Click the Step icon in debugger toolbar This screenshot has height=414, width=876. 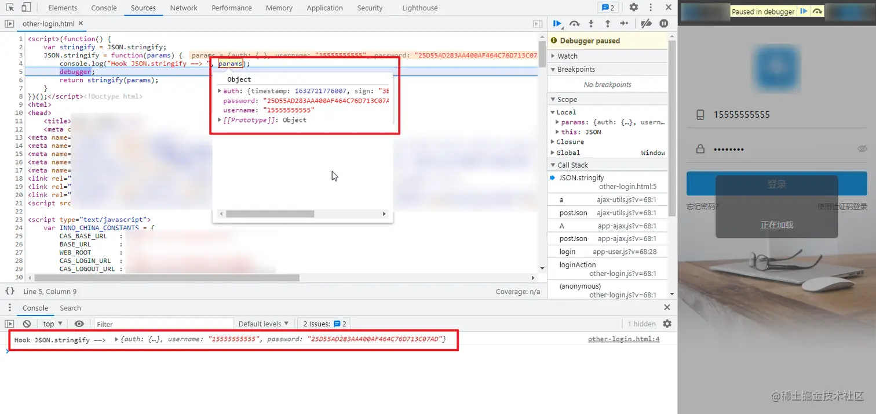tap(624, 23)
